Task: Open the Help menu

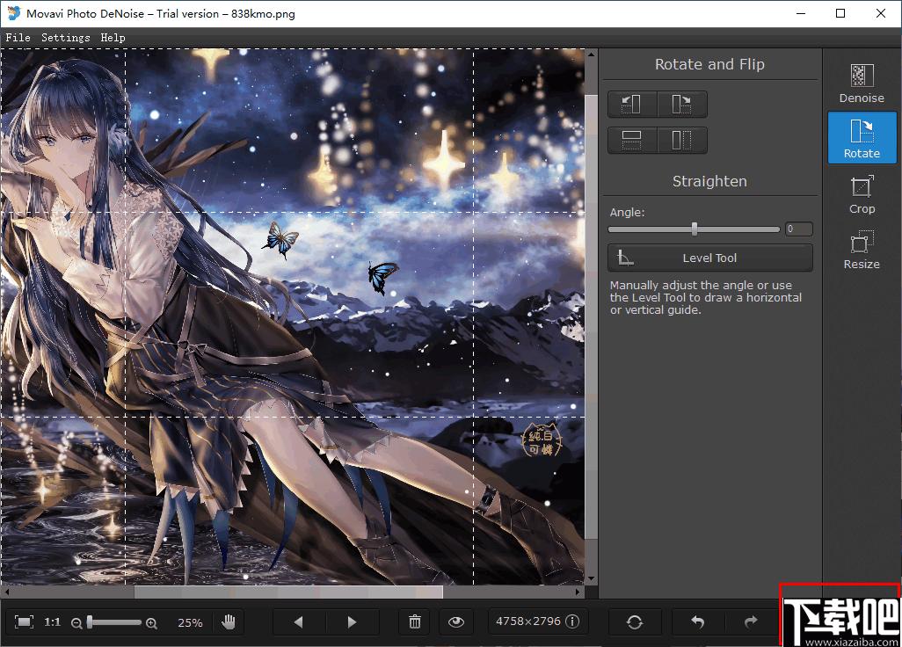Action: pos(113,38)
